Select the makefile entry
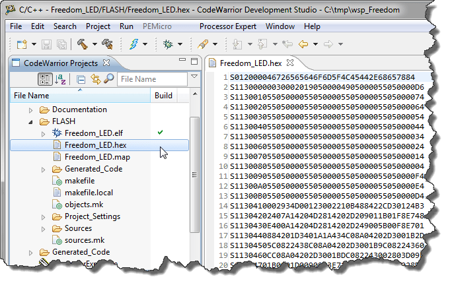The image size is (452, 287). pyautogui.click(x=79, y=181)
